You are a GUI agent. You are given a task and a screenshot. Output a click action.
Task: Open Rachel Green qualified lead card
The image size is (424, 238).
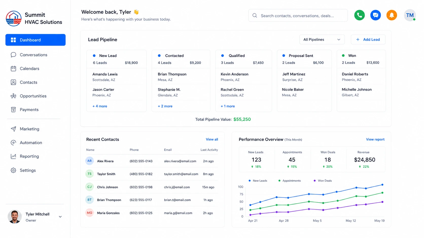click(243, 92)
